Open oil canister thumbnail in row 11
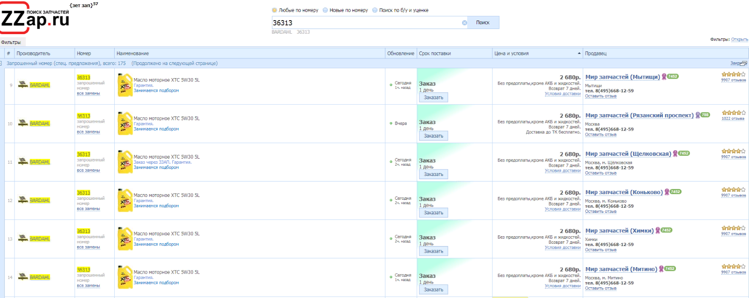Image resolution: width=749 pixels, height=298 pixels. tap(125, 162)
